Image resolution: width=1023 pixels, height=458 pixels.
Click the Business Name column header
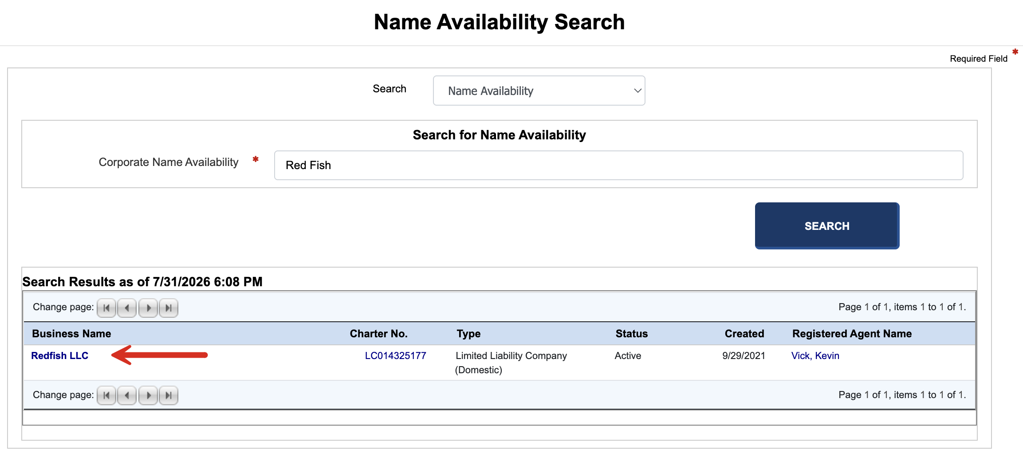71,334
